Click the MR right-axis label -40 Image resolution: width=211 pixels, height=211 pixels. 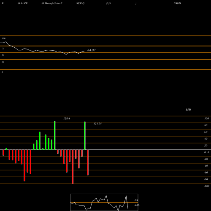tap(206, 166)
